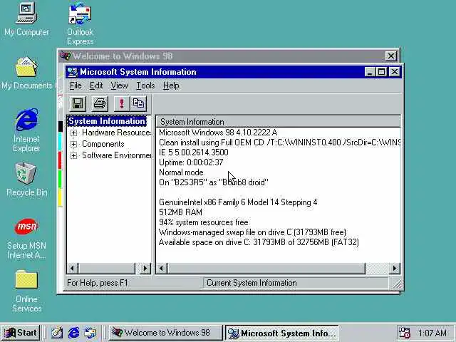456x342 pixels.
Task: Click the "94% system resources free" line
Action: (x=204, y=222)
